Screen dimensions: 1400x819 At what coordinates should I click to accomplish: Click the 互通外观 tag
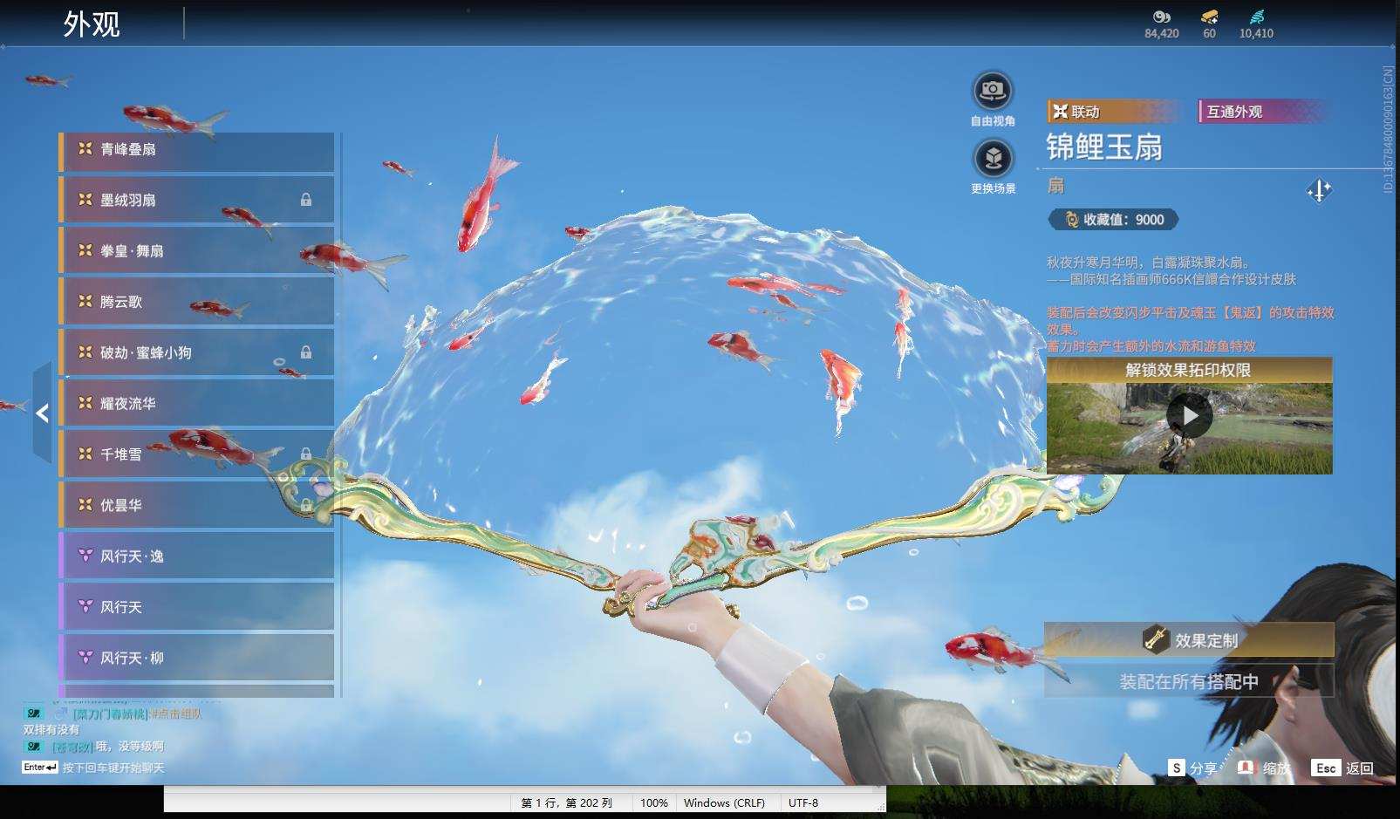(x=1263, y=112)
